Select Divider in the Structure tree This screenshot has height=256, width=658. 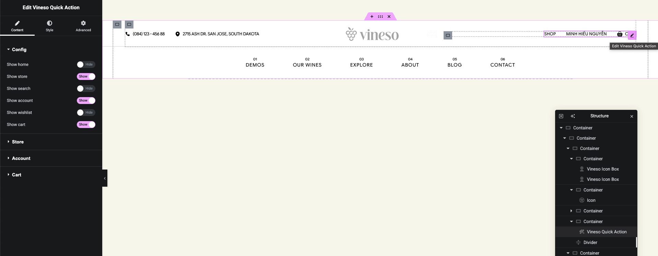(x=590, y=242)
